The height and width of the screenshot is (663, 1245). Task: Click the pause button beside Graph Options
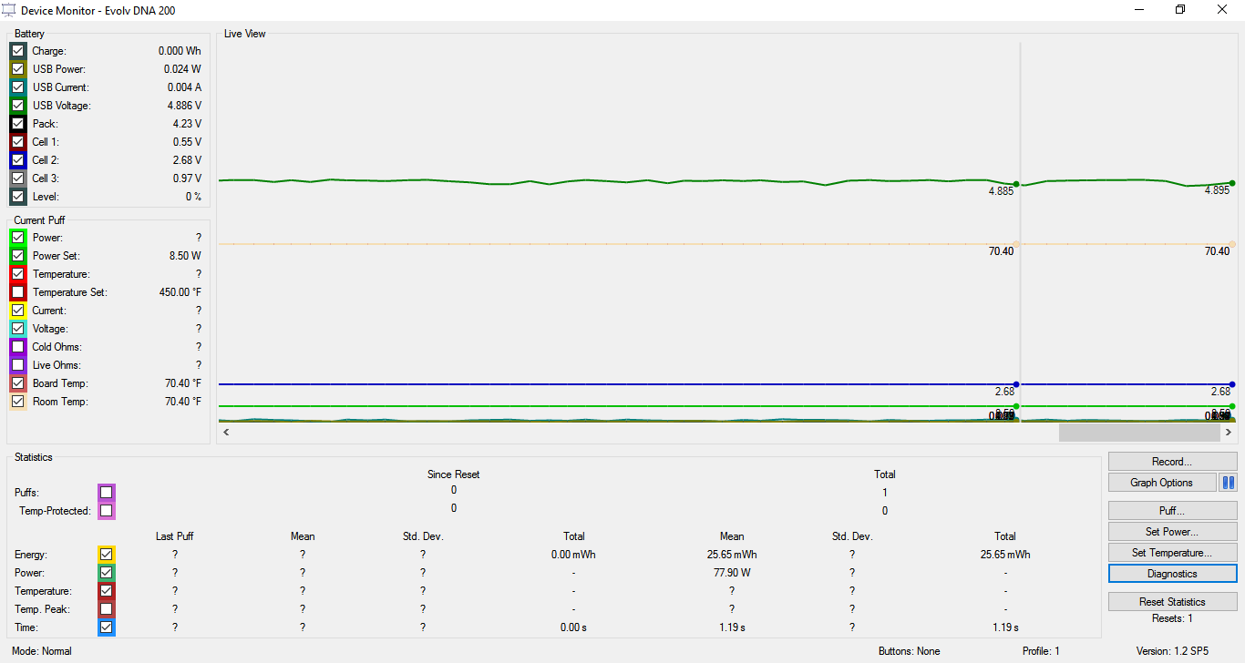pos(1228,483)
